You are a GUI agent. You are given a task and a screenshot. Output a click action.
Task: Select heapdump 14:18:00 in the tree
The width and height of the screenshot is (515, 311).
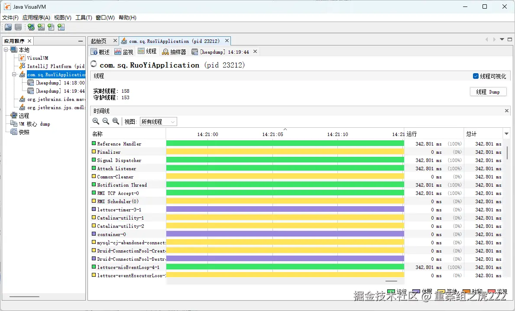pos(60,83)
